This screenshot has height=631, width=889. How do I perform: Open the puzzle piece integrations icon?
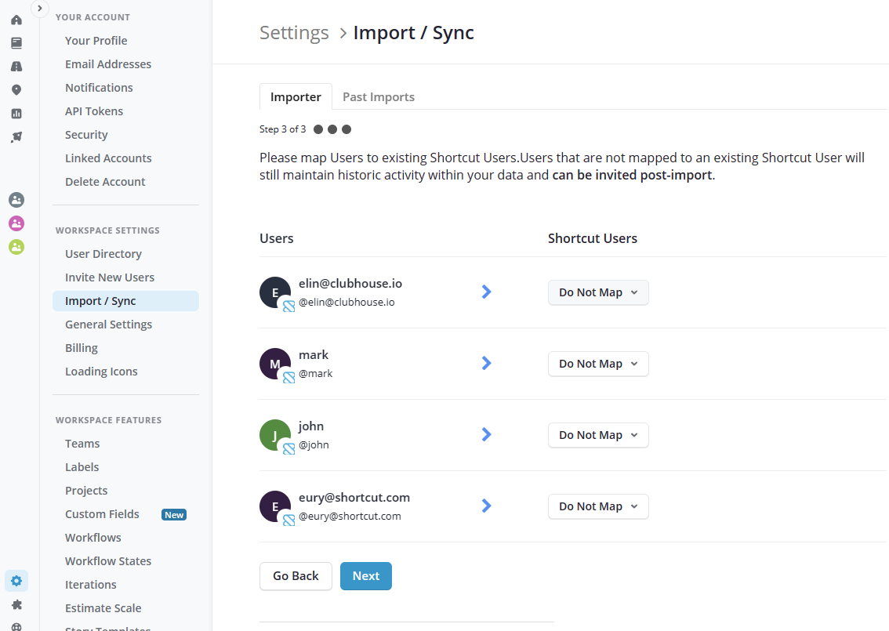click(x=16, y=604)
